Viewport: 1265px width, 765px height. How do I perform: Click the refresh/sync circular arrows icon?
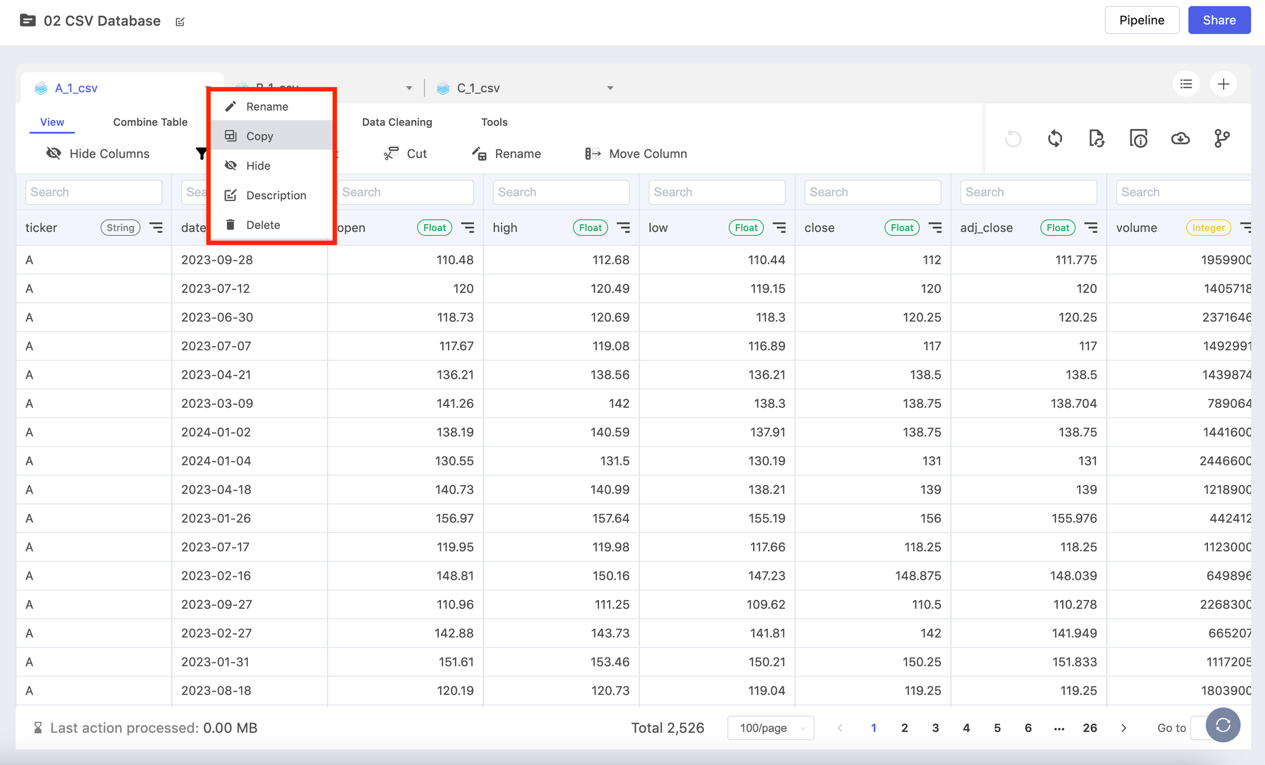point(1054,138)
